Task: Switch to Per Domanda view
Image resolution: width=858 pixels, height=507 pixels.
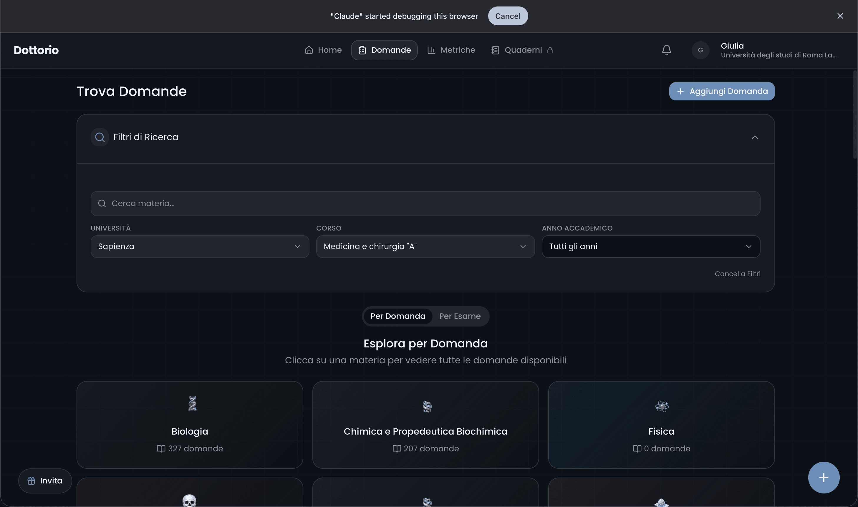Action: pyautogui.click(x=398, y=317)
